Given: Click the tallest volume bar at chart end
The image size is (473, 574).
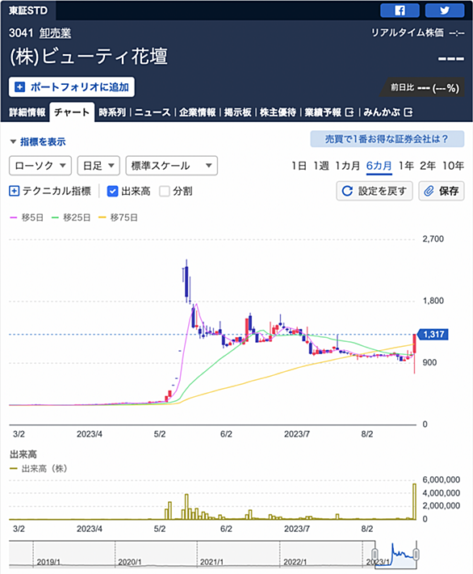Looking at the screenshot, I should point(415,501).
